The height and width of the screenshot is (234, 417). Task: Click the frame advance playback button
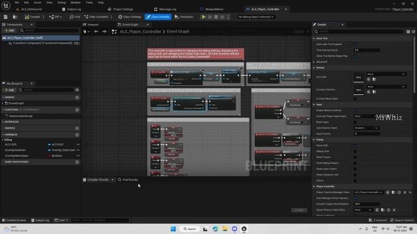coord(210,17)
